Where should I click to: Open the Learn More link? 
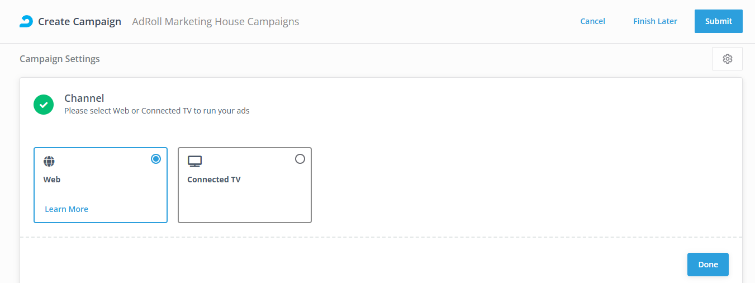(x=67, y=209)
